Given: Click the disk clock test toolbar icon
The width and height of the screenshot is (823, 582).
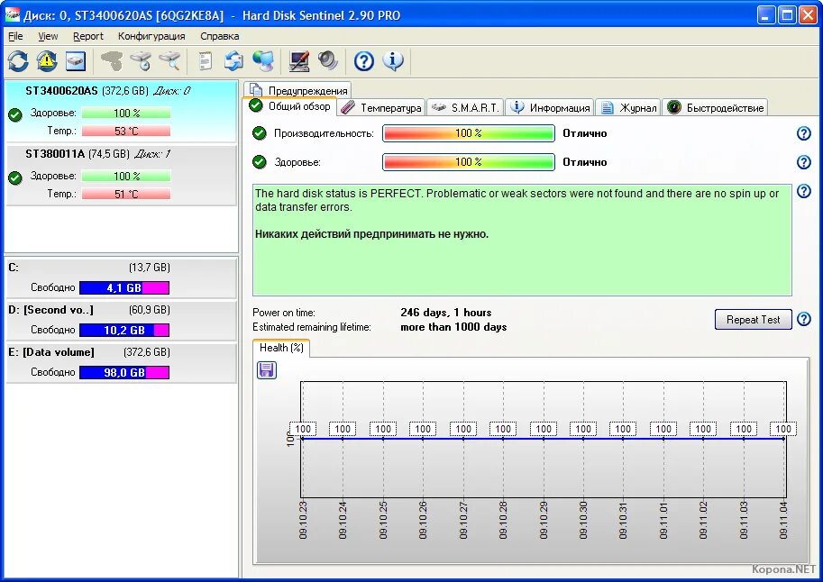Looking at the screenshot, I should (142, 61).
